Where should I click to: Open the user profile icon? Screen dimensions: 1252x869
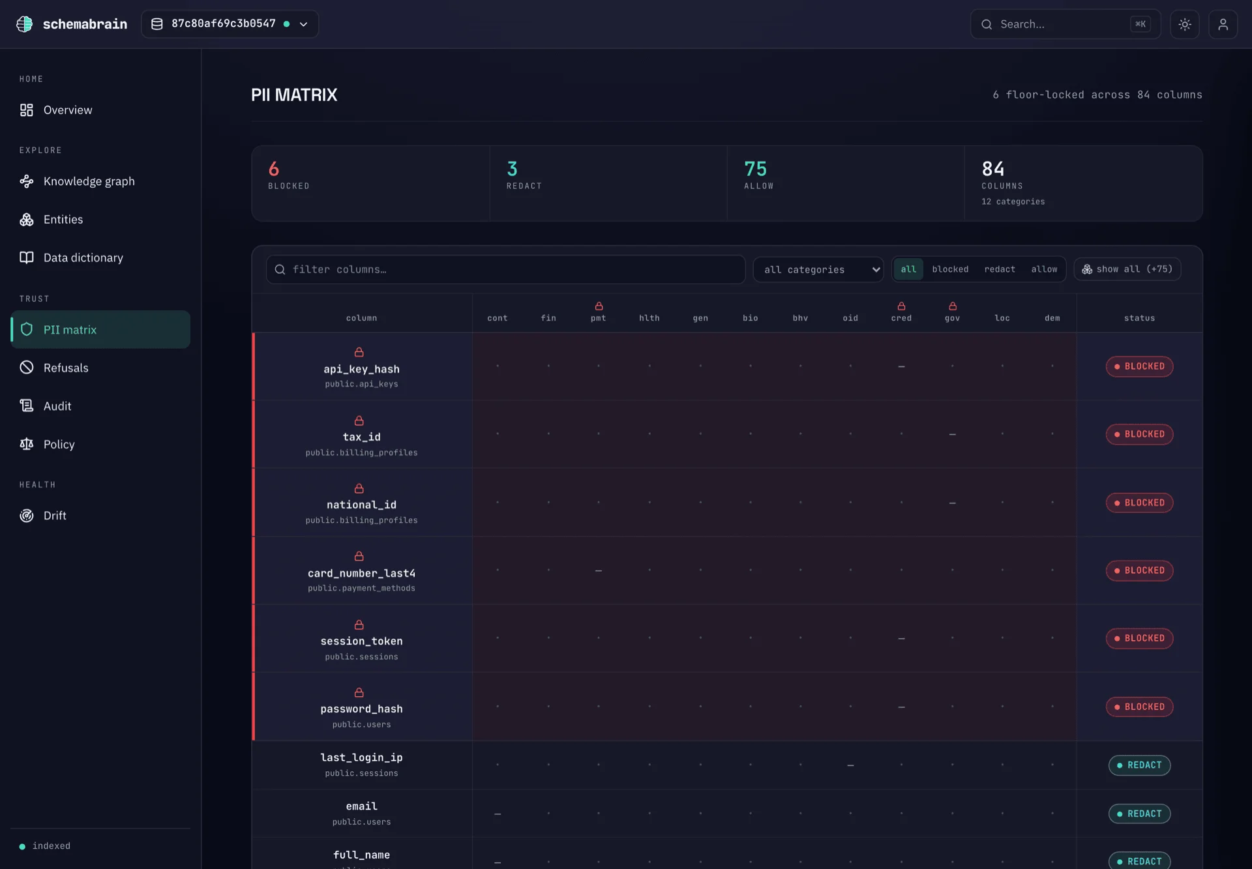pos(1223,24)
